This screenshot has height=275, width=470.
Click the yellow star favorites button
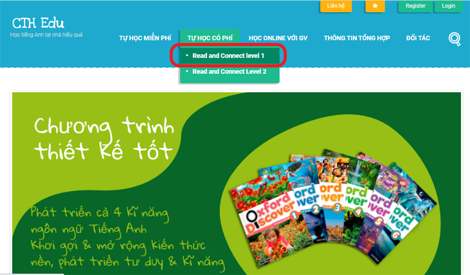click(x=375, y=6)
